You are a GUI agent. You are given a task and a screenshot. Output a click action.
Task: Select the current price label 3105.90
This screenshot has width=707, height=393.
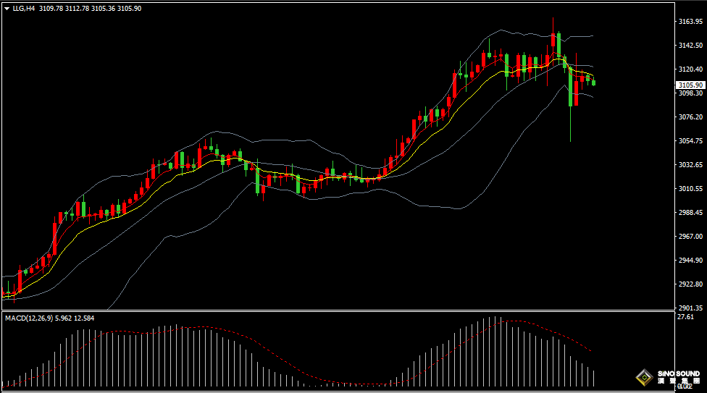click(x=690, y=85)
